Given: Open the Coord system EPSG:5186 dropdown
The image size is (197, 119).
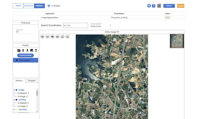Looking at the screenshot, I should (x=101, y=25).
